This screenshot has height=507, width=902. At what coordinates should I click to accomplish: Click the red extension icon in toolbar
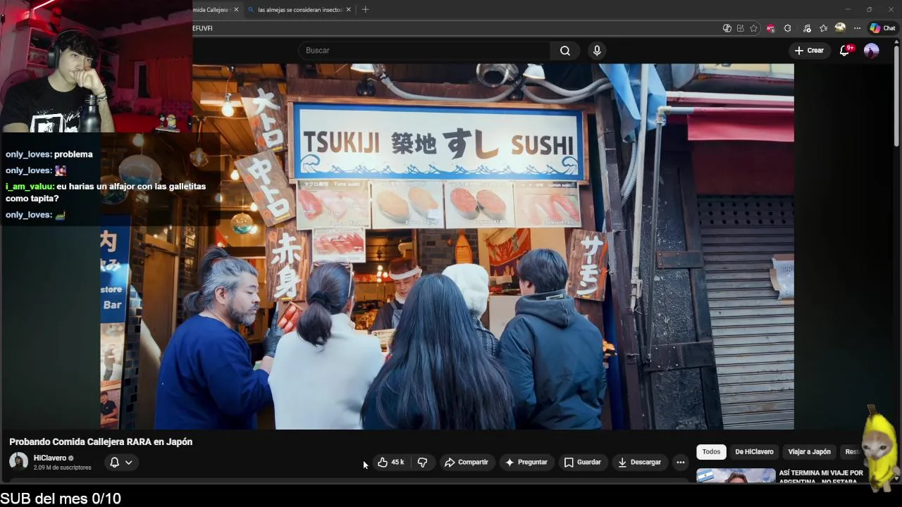pyautogui.click(x=771, y=28)
